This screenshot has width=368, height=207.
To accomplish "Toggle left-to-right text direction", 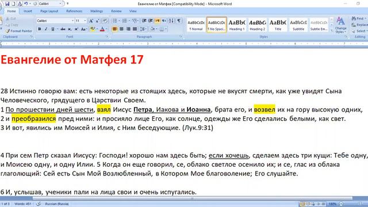I will [x=157, y=21].
